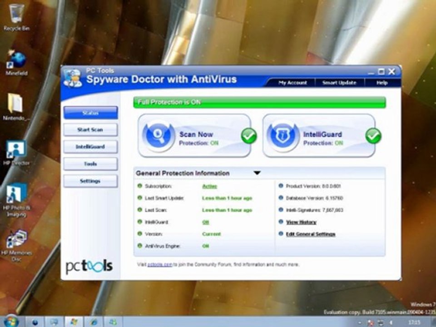Open the Settings sidebar section
Viewport: 436px width, 327px height.
point(91,181)
